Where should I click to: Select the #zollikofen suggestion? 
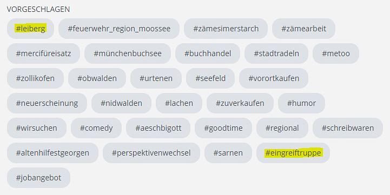pyautogui.click(x=35, y=78)
